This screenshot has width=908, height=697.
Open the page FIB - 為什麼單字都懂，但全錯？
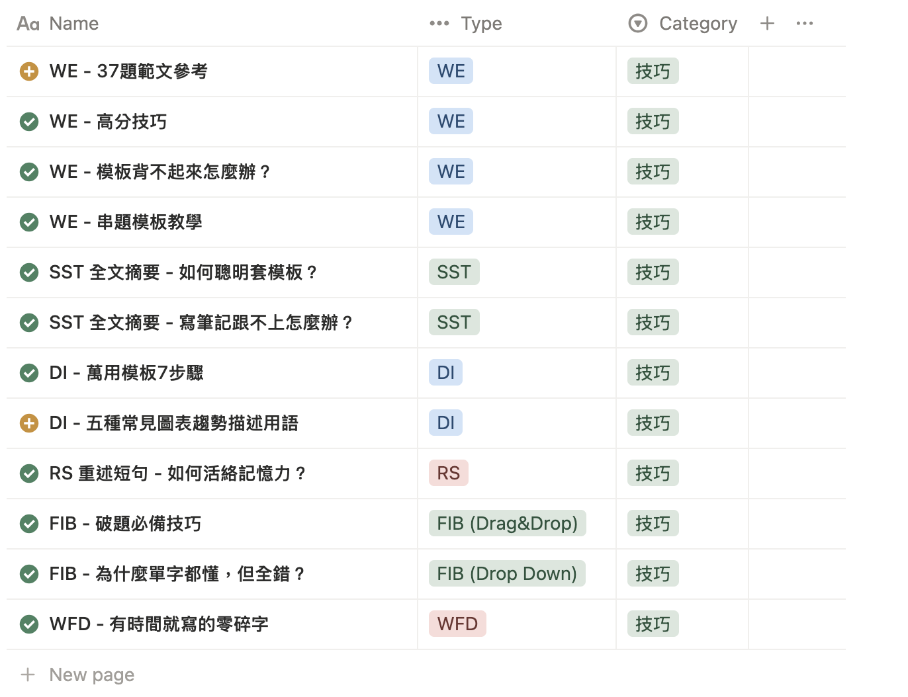[x=177, y=574]
